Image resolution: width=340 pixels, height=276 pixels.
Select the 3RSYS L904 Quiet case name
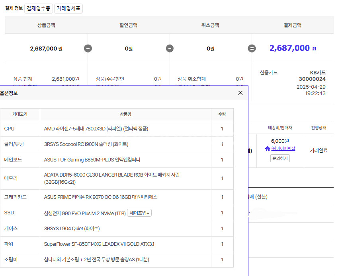[72, 229]
